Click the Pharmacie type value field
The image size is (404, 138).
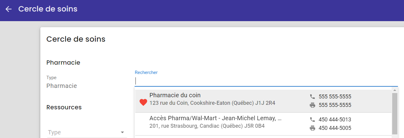(62, 86)
